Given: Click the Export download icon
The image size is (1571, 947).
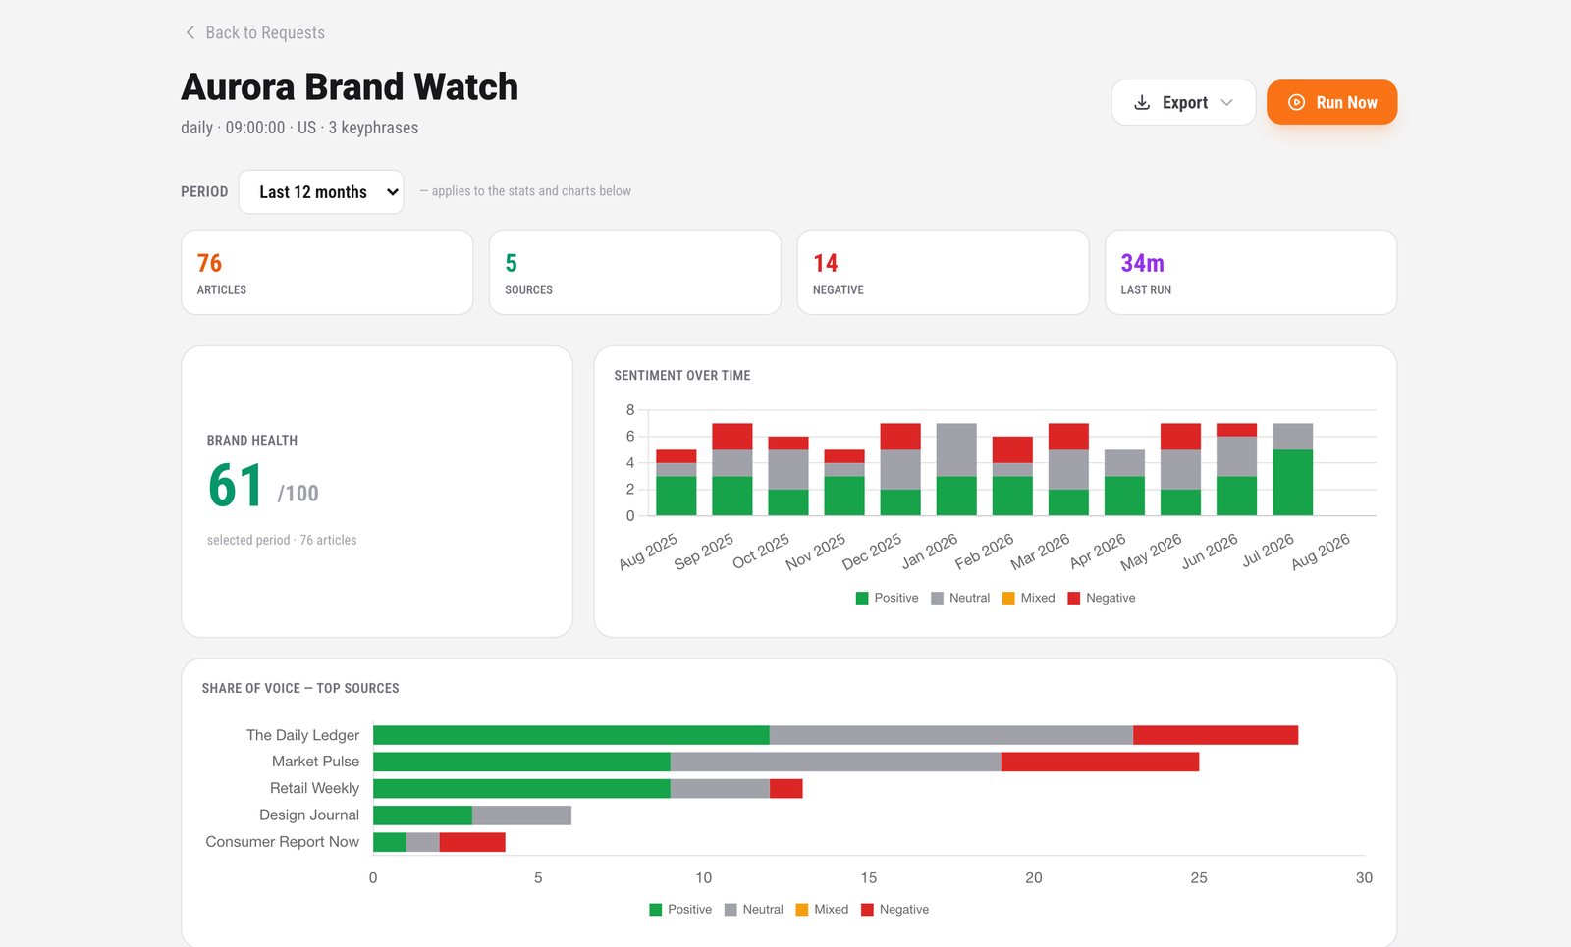Looking at the screenshot, I should click(x=1142, y=102).
